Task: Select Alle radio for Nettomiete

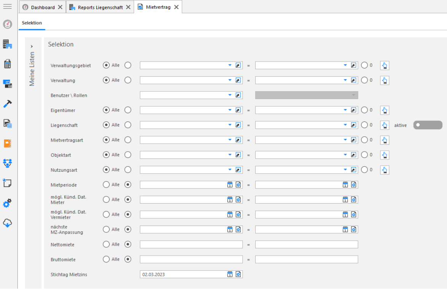Action: (106, 244)
